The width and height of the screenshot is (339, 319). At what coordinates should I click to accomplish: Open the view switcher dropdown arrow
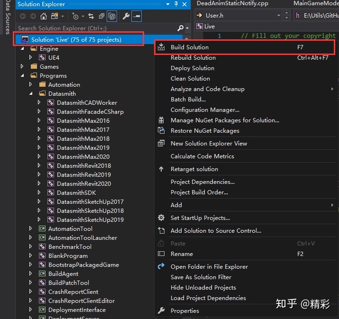click(63, 16)
